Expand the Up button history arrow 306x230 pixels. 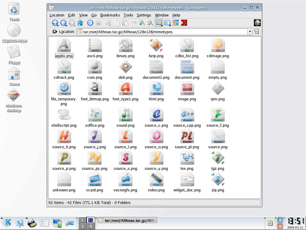pos(58,26)
